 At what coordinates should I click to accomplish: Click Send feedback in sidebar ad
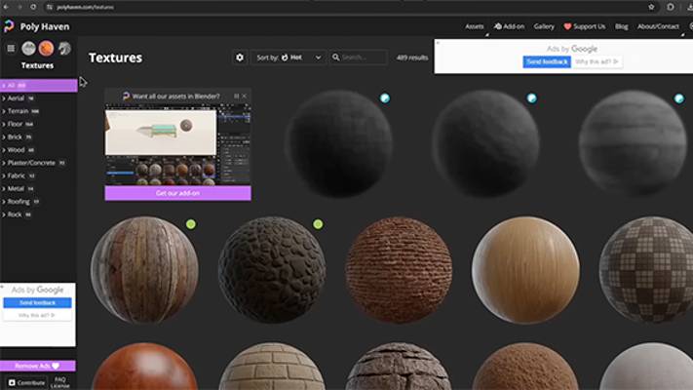[x=38, y=303]
